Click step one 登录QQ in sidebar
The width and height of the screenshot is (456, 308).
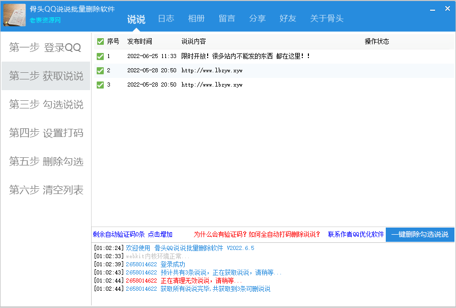pyautogui.click(x=45, y=48)
